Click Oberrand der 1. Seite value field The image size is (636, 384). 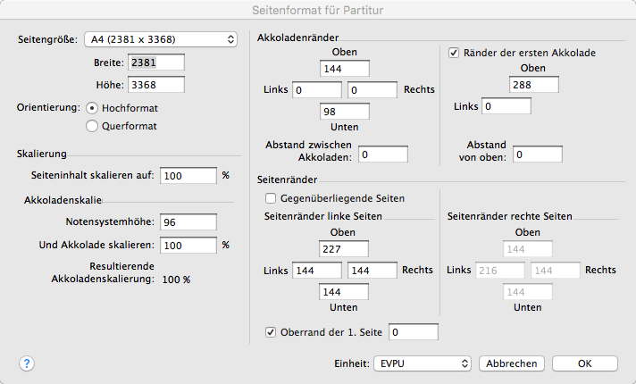[414, 332]
